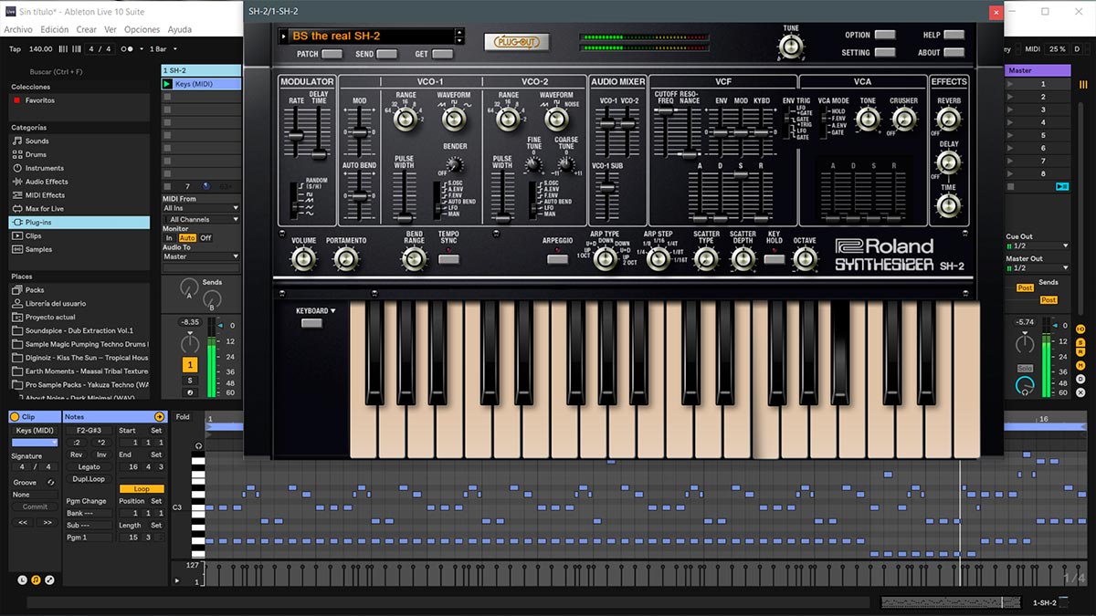Click the browser search field

[79, 70]
